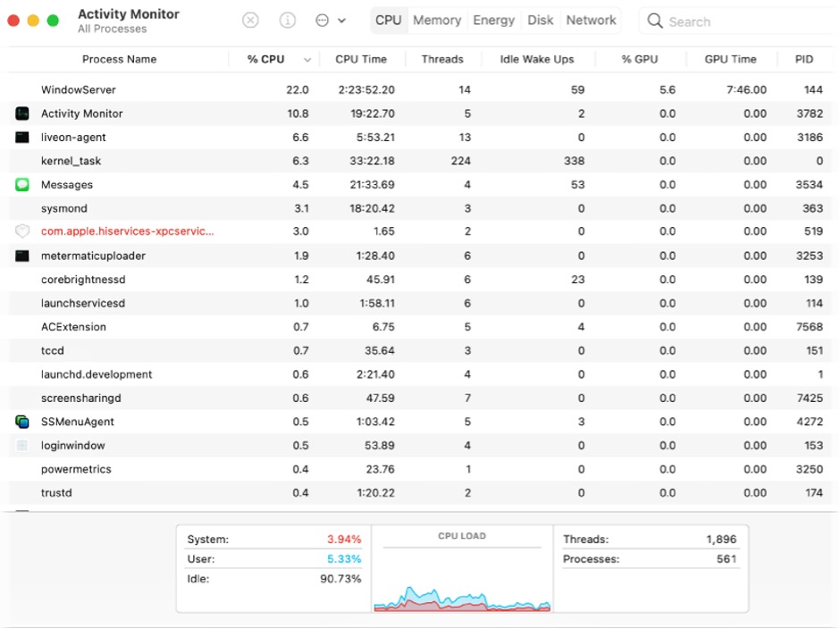Open the Disk tab
This screenshot has height=629, width=840.
(x=541, y=20)
